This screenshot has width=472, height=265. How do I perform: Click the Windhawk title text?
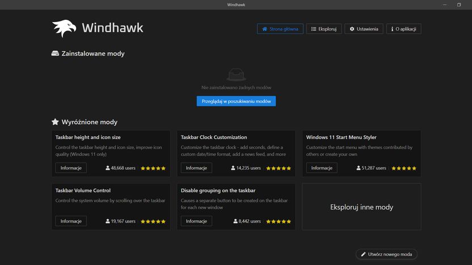112,28
